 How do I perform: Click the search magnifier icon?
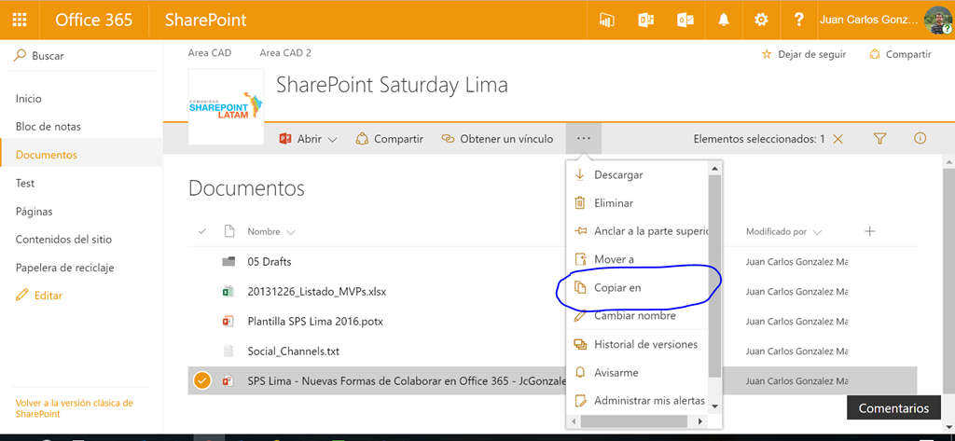click(21, 55)
